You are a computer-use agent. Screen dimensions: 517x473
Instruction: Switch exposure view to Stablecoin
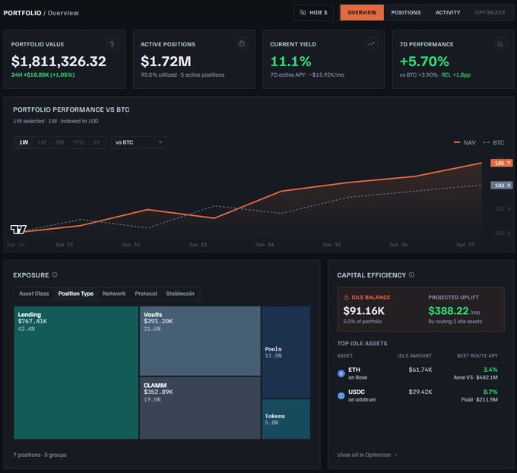180,294
